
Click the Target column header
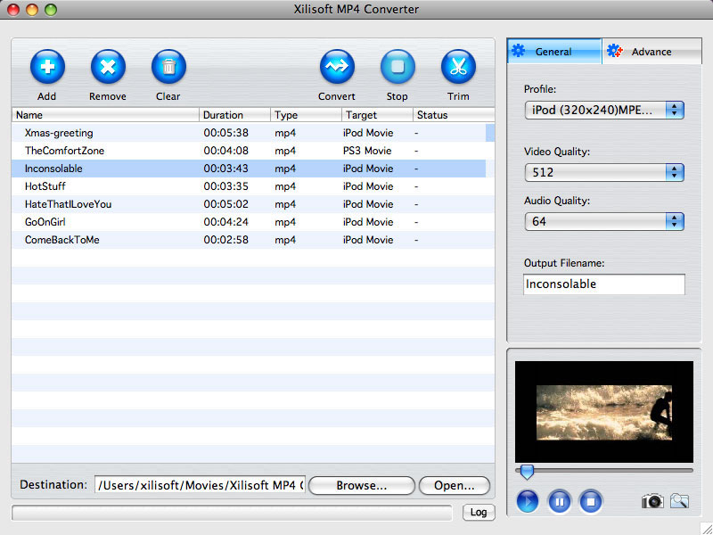[x=377, y=115]
